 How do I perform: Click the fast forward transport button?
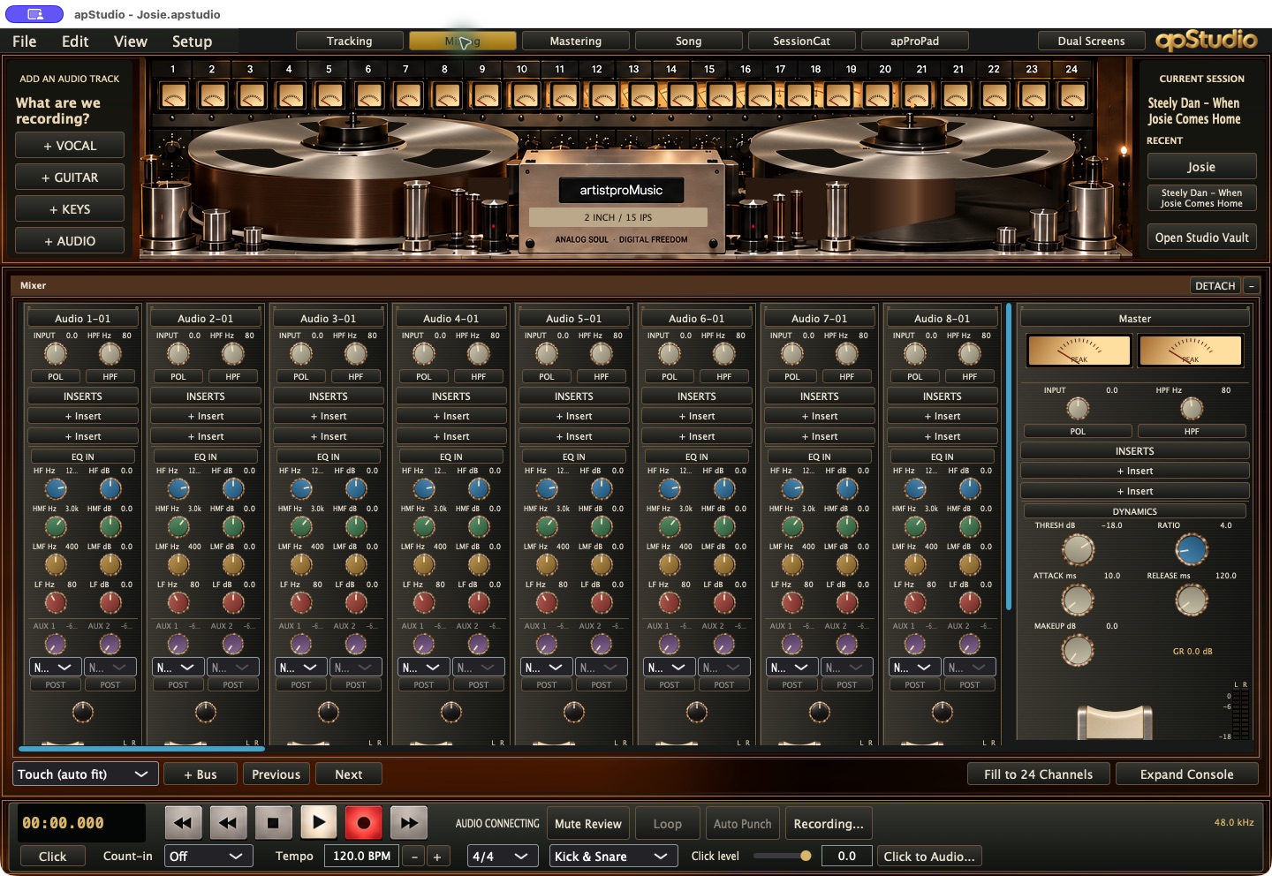coord(408,823)
